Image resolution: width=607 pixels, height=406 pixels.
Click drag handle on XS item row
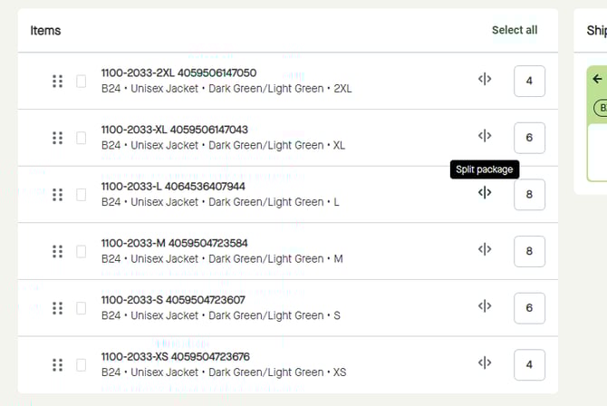57,364
